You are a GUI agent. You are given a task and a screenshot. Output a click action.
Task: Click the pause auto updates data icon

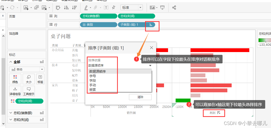tap(3, 8)
